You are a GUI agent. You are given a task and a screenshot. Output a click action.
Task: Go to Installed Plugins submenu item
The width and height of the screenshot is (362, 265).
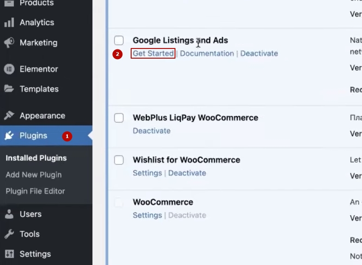(36, 158)
